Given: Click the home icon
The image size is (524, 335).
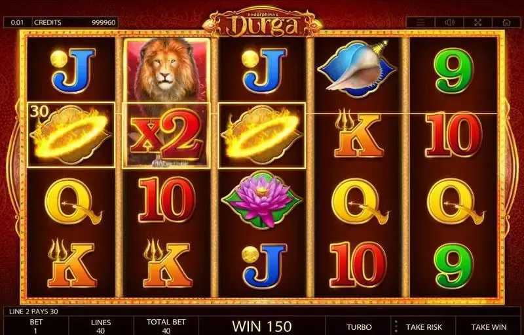Looking at the screenshot, I should tap(506, 22).
